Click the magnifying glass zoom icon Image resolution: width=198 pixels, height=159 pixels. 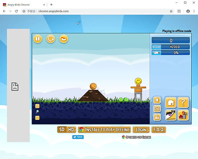click(37, 112)
